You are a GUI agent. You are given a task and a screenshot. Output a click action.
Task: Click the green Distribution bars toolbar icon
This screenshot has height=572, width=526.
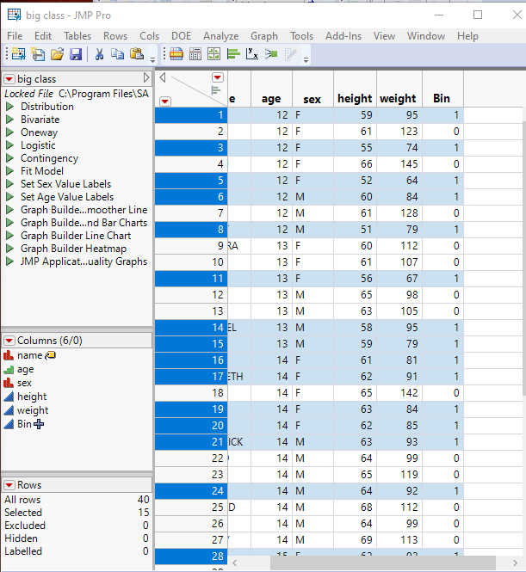coord(232,54)
